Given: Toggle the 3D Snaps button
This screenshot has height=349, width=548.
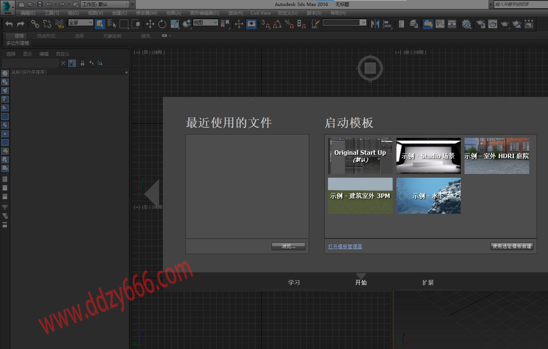Looking at the screenshot, I should click(266, 24).
